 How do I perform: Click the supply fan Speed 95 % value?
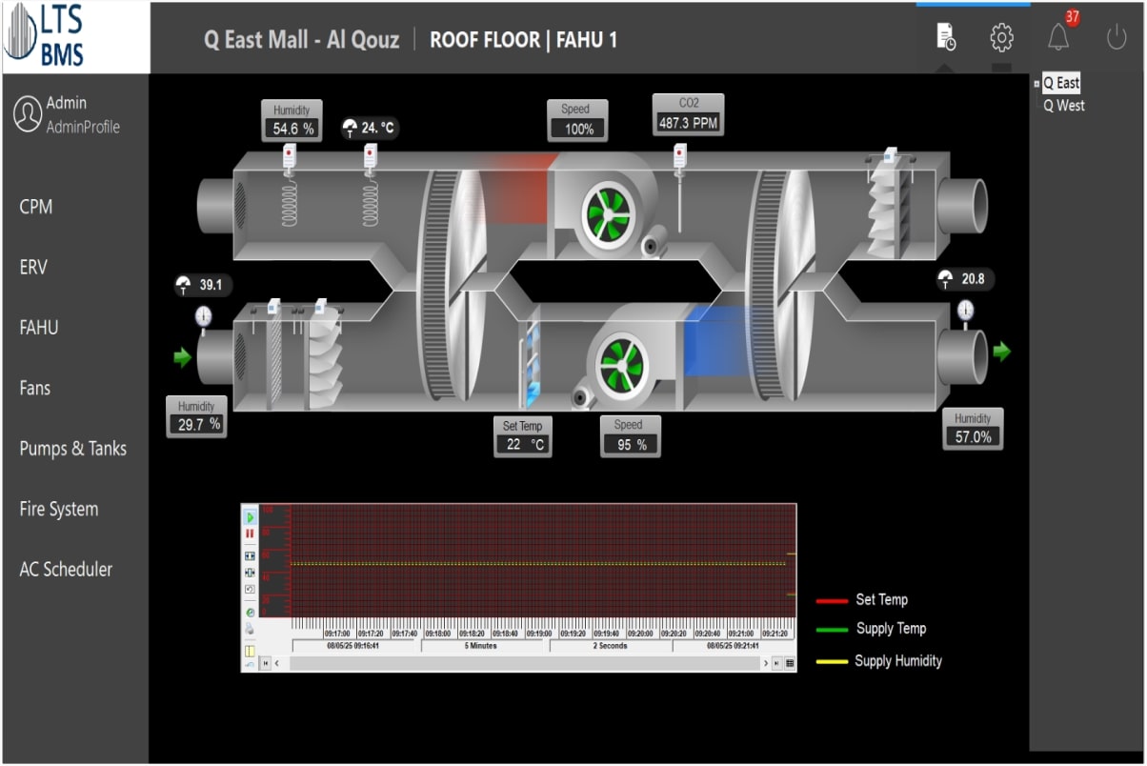[629, 444]
